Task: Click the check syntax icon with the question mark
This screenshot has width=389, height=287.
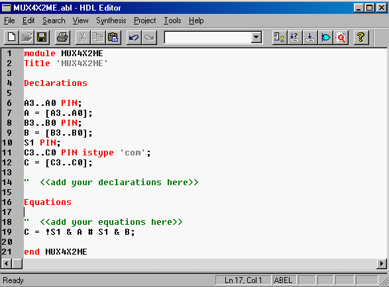Action: point(295,38)
